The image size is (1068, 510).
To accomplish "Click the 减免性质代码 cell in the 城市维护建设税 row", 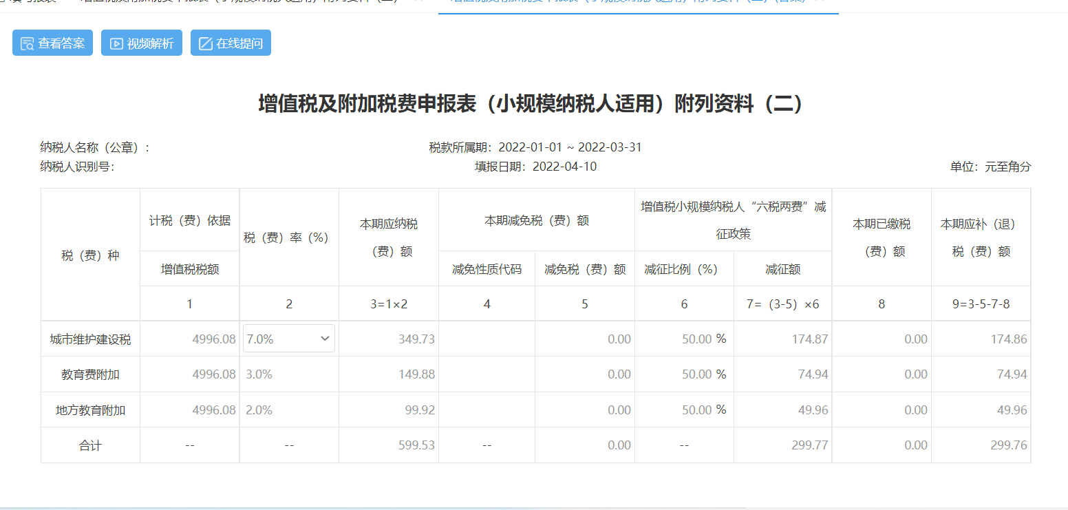I will [x=487, y=339].
